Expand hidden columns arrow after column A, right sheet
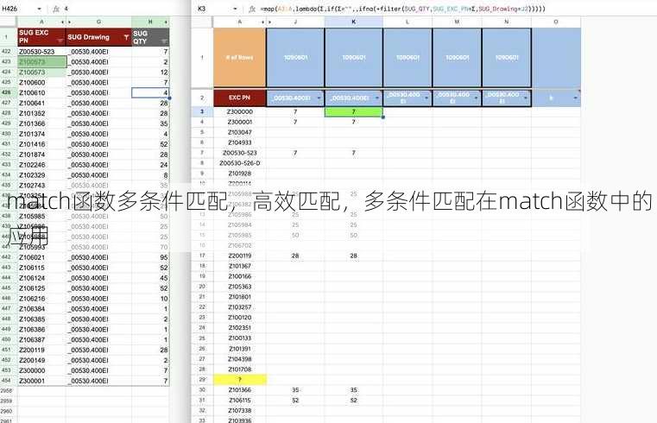Screen dimensions: 657x423 [262, 22]
